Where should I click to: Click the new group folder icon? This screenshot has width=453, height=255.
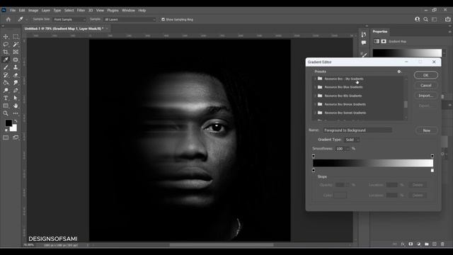click(426, 244)
